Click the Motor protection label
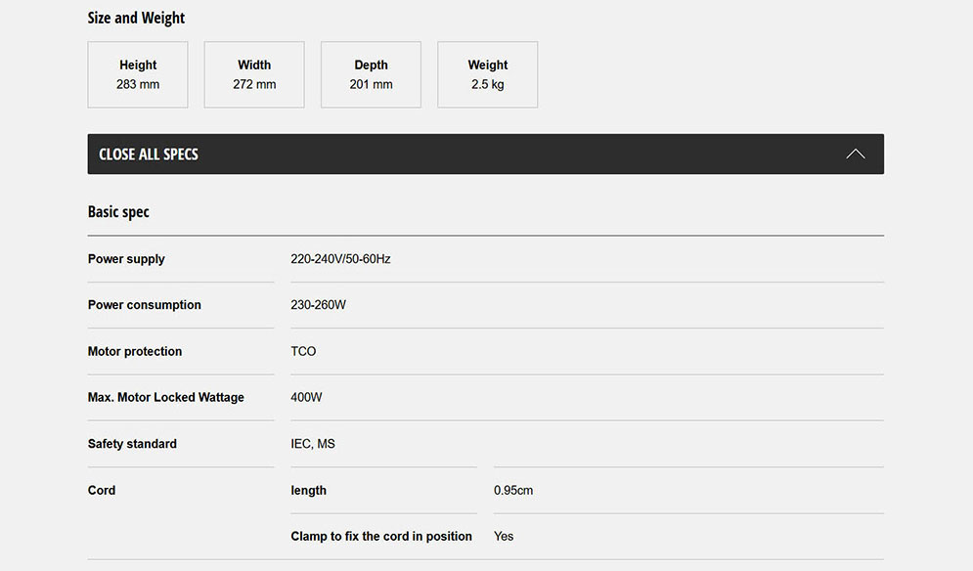The image size is (973, 571). [135, 351]
